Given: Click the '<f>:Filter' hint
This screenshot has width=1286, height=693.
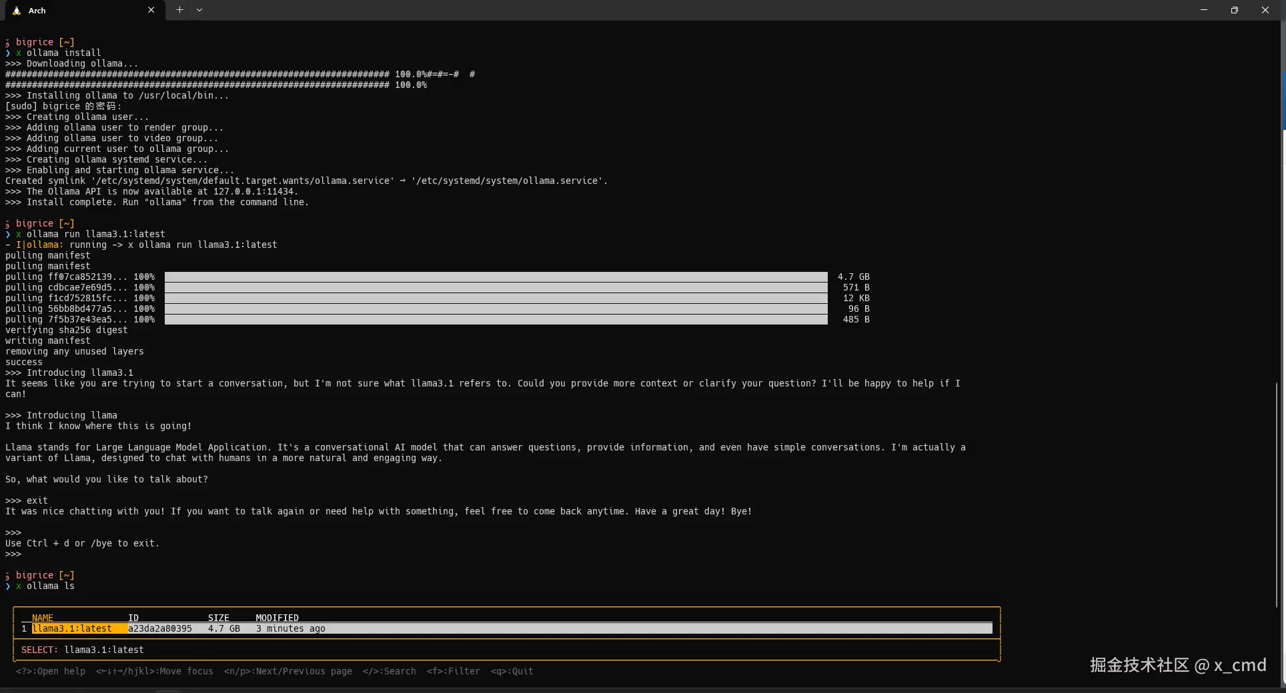Looking at the screenshot, I should (x=454, y=671).
